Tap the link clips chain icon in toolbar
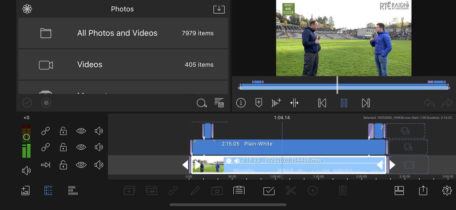The image size is (456, 210). 173,191
